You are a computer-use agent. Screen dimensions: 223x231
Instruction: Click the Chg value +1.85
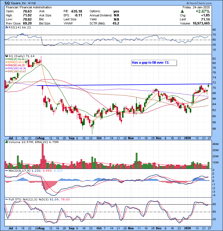(205, 15)
